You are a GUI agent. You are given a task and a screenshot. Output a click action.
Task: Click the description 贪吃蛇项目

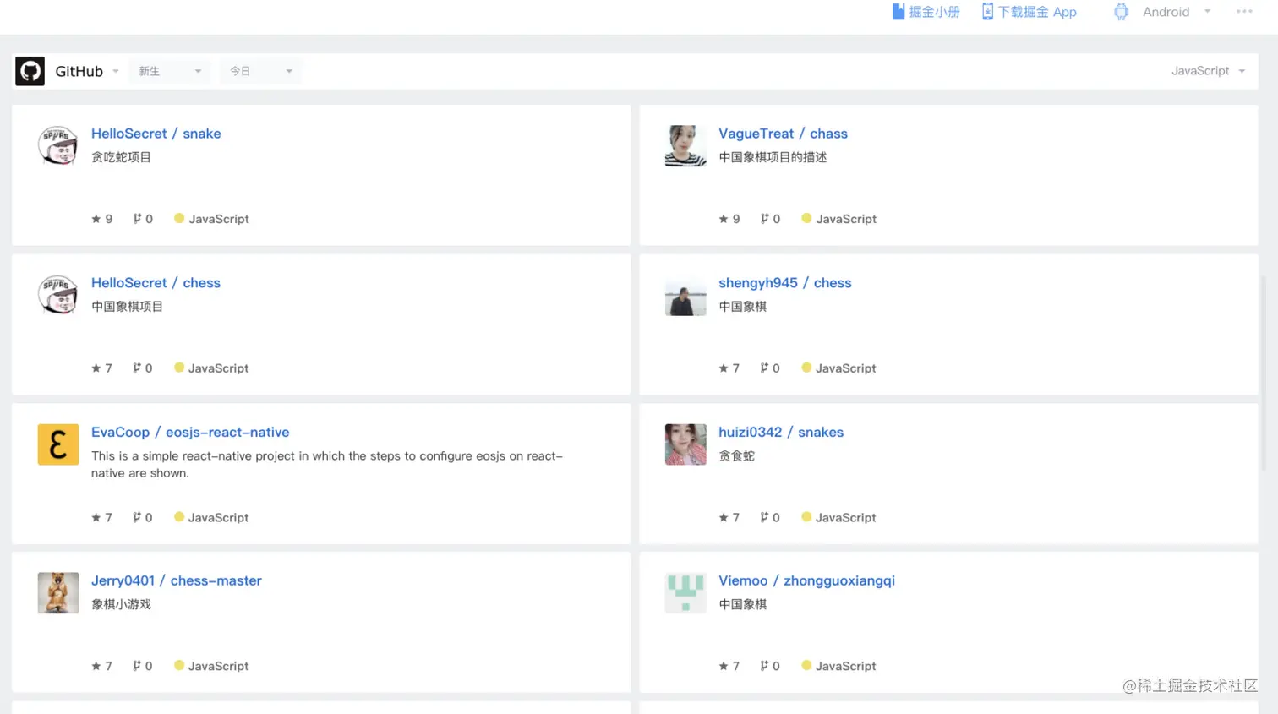click(121, 157)
